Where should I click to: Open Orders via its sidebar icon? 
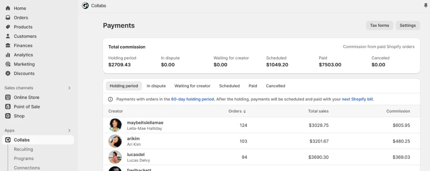click(8, 18)
